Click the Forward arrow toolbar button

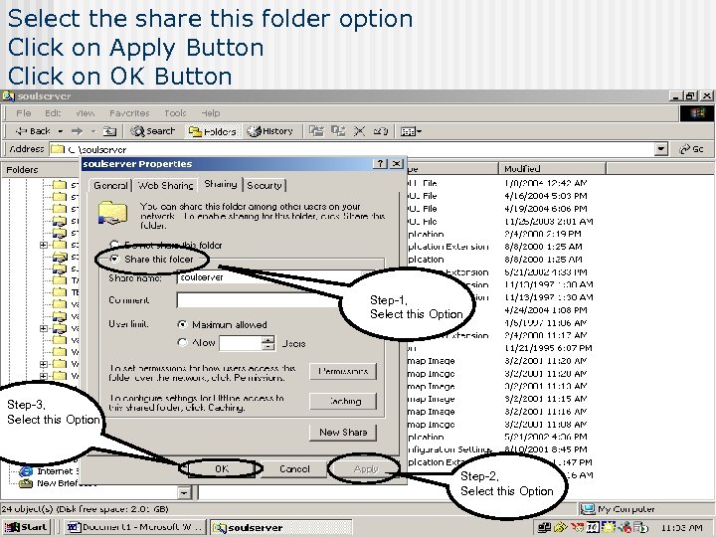point(78,131)
